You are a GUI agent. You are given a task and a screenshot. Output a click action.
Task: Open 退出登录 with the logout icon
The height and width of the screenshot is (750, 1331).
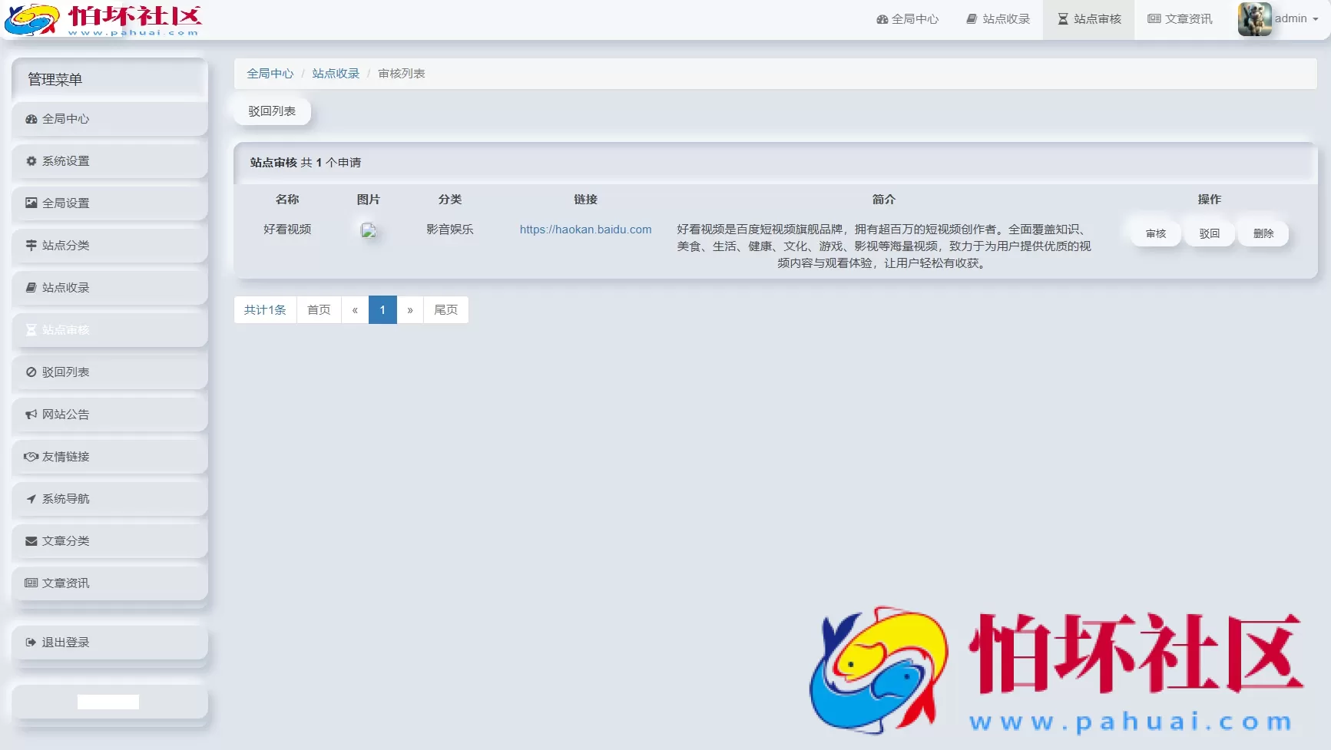pyautogui.click(x=31, y=642)
